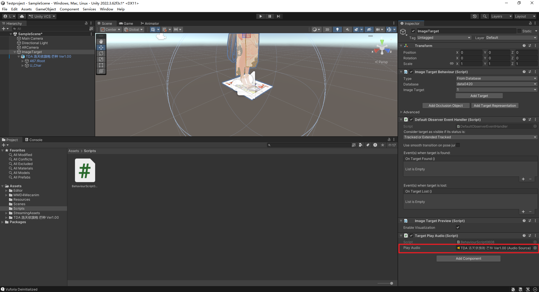This screenshot has height=292, width=539.
Task: Toggle 2D scene view mode
Action: tap(327, 30)
